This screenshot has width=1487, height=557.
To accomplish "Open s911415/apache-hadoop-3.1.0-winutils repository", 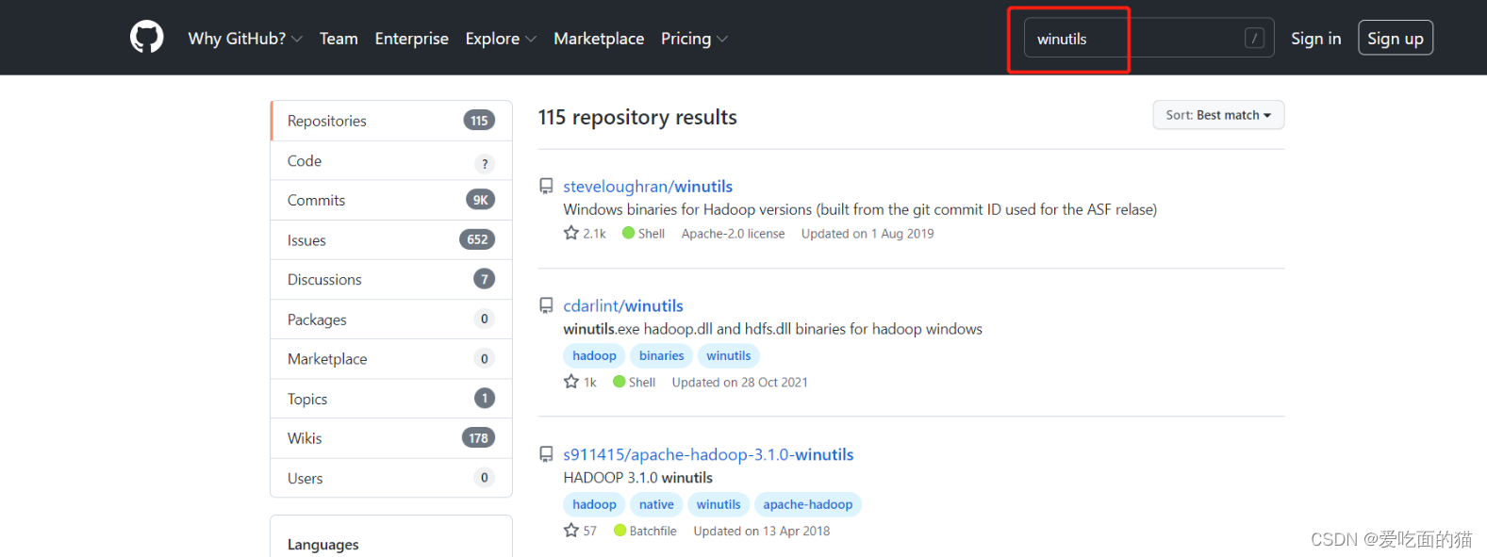I will click(708, 454).
